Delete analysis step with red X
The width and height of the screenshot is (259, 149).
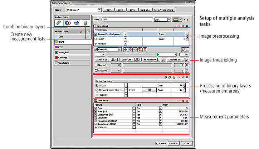coord(81,32)
